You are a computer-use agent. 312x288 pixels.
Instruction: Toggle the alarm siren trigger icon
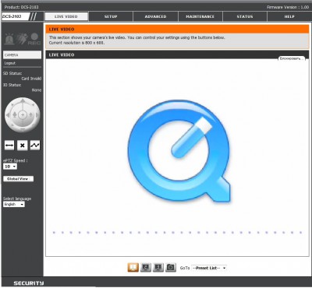(9, 39)
